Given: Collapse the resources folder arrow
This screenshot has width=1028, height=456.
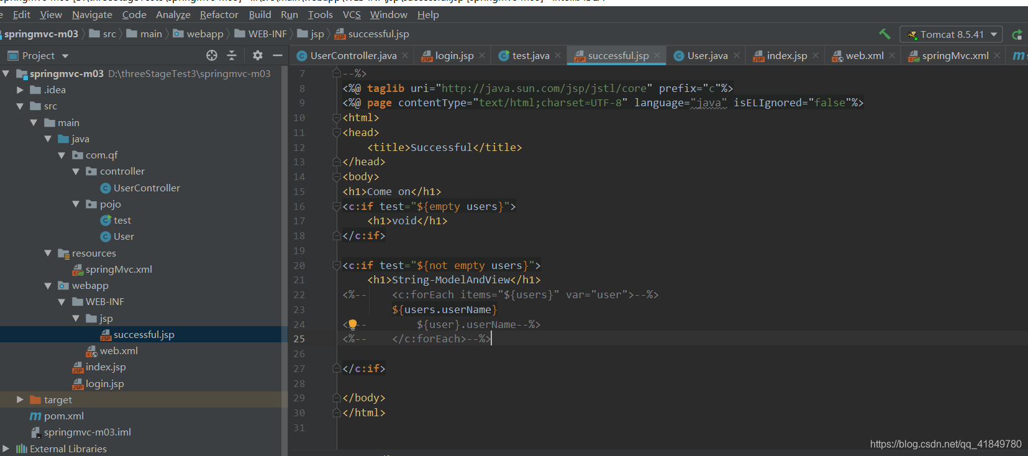Looking at the screenshot, I should [48, 253].
